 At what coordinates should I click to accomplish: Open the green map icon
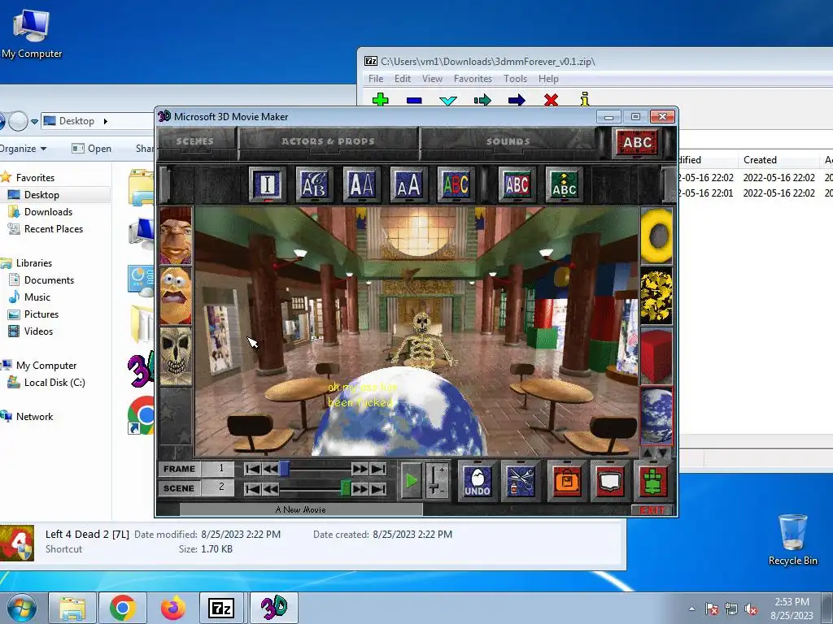[653, 481]
